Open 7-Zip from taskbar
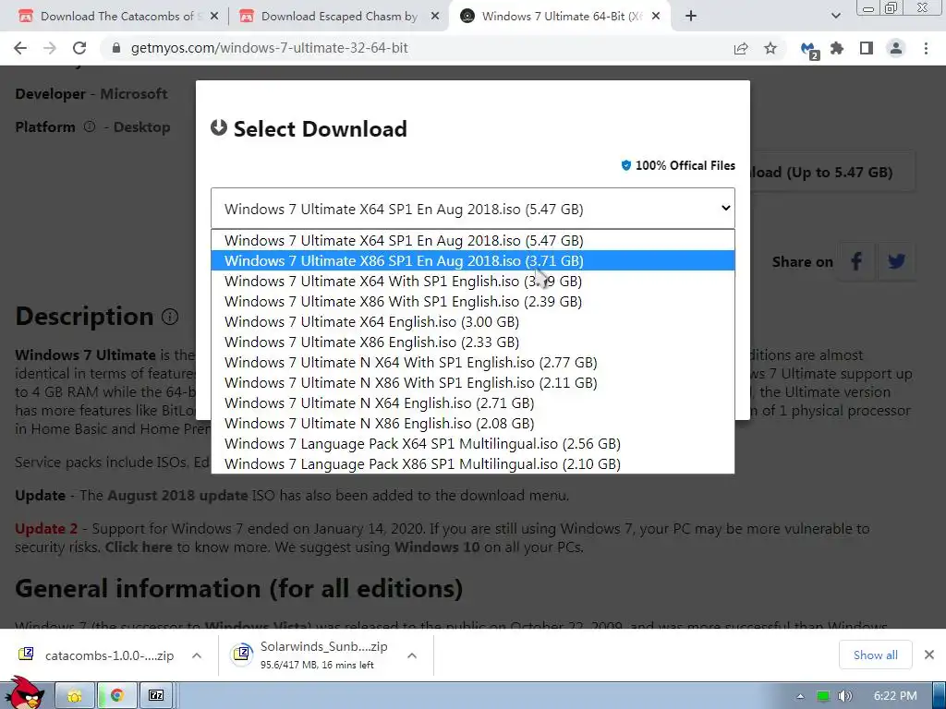Image resolution: width=946 pixels, height=709 pixels. tap(156, 696)
